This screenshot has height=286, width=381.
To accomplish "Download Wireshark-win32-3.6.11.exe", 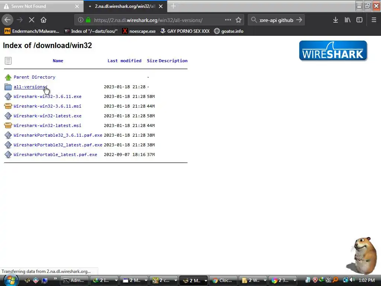I will coord(47,96).
